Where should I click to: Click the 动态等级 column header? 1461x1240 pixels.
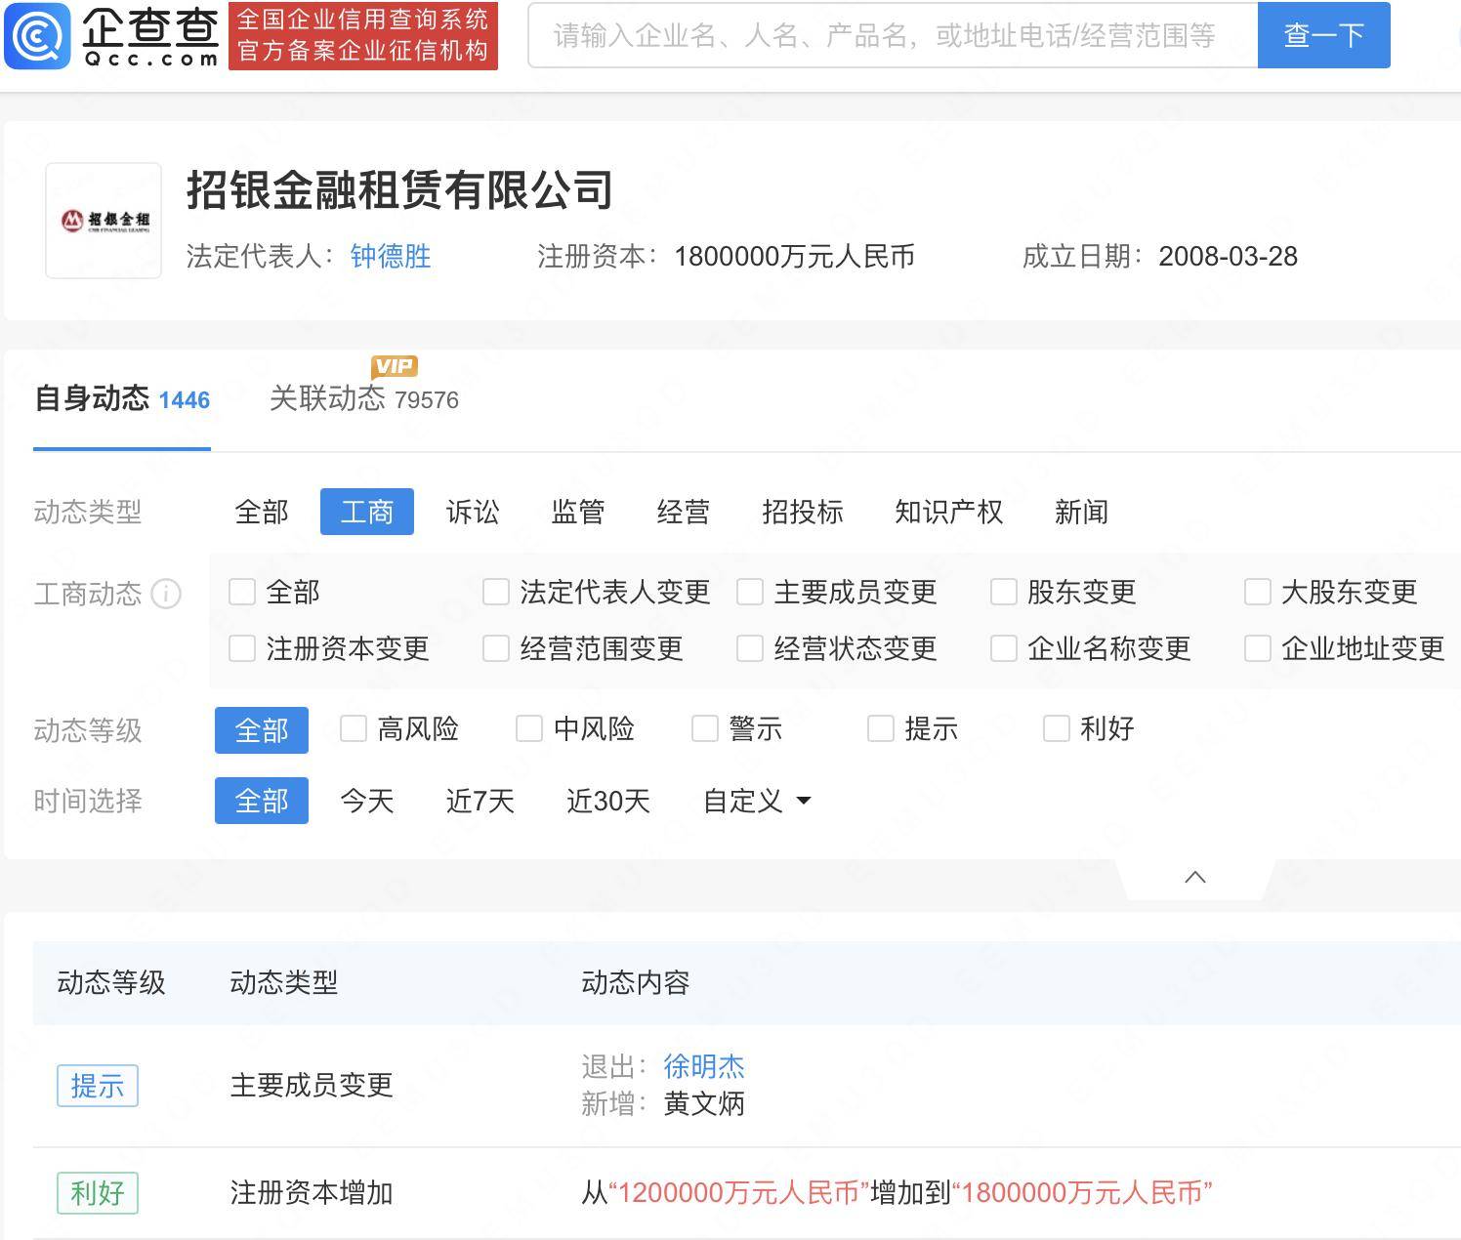point(111,982)
